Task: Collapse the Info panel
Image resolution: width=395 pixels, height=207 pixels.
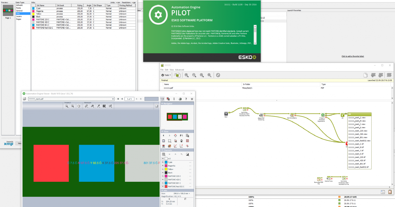Action: 162,190
